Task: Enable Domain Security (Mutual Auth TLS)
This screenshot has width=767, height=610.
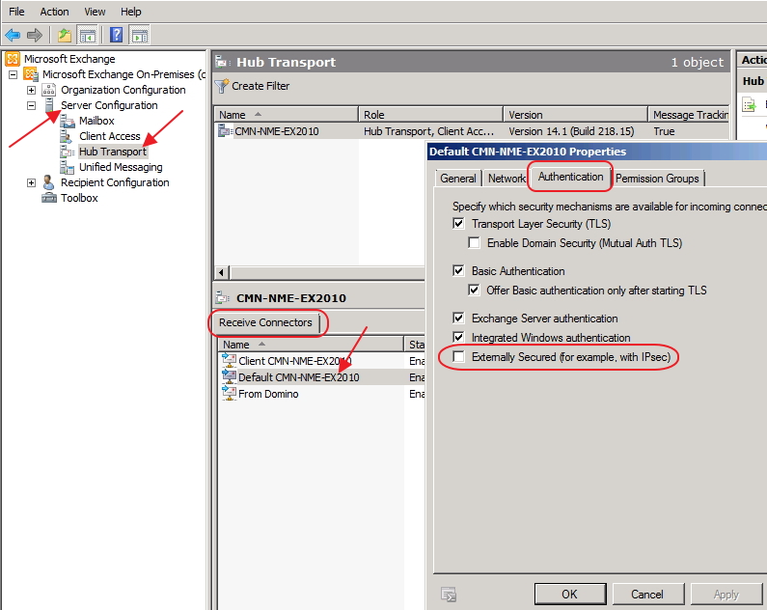Action: pyautogui.click(x=474, y=242)
